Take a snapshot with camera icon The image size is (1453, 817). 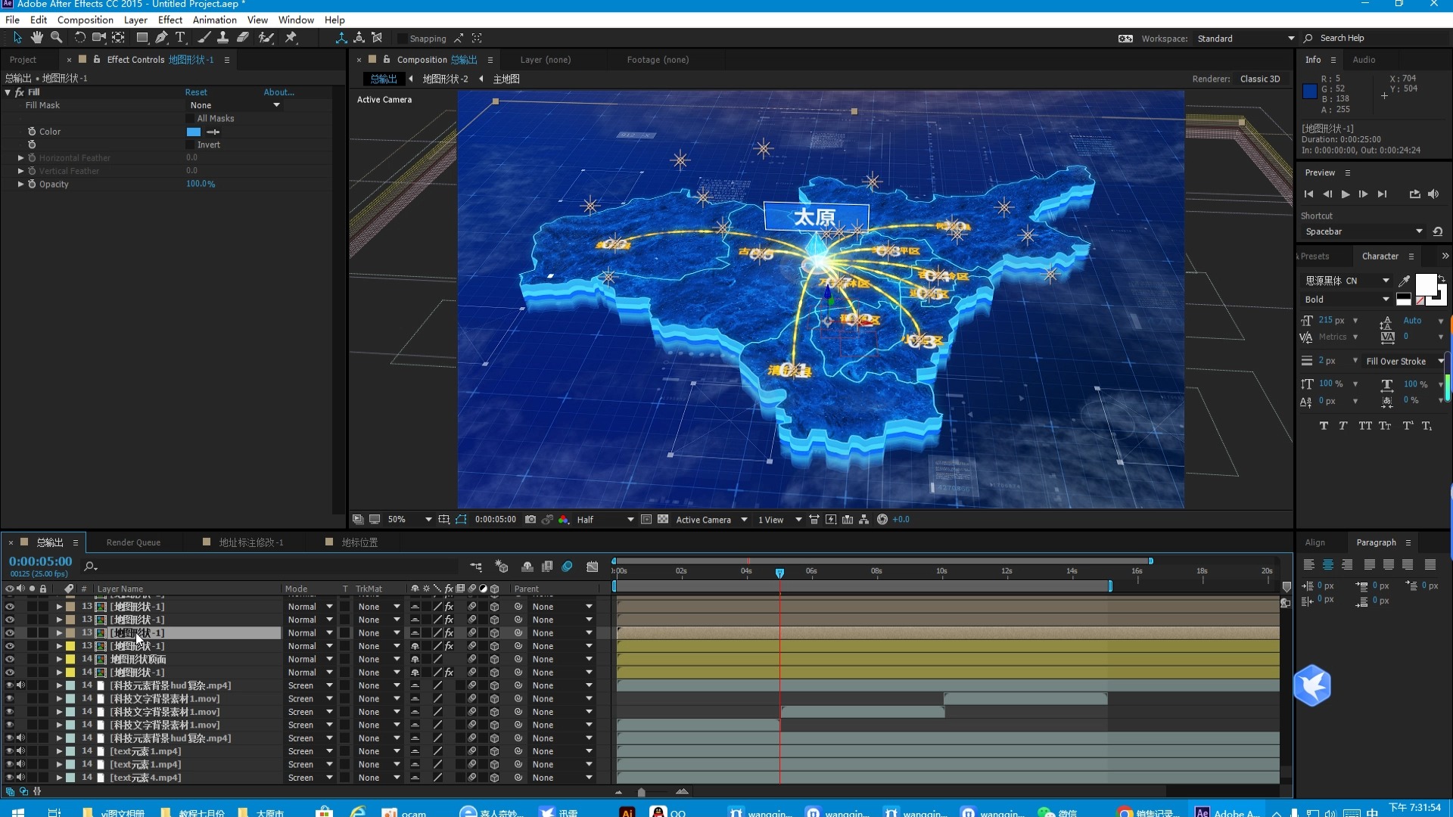tap(530, 520)
